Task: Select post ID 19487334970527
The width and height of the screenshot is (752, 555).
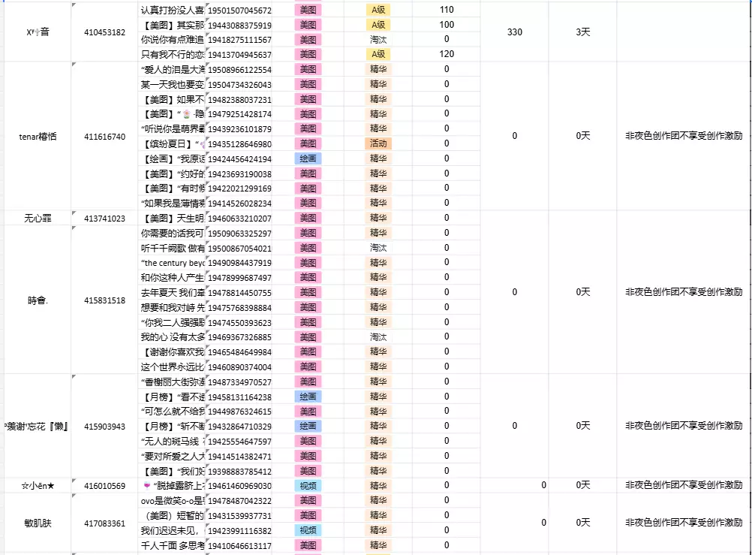Action: [x=239, y=382]
